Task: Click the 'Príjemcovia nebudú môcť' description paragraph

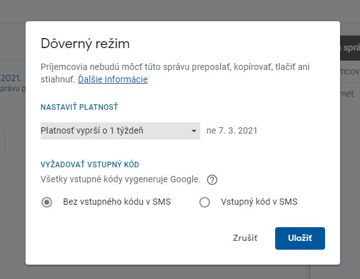Action: 175,73
